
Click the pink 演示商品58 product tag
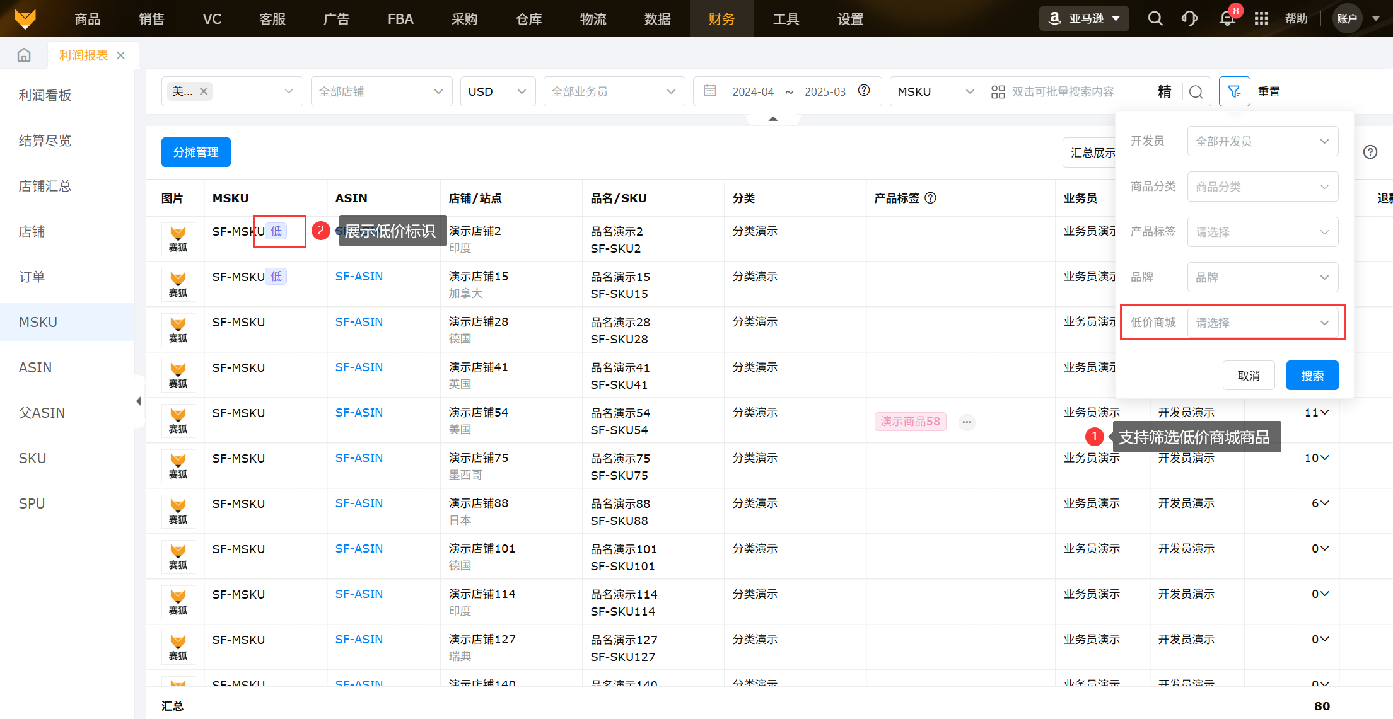pos(910,421)
